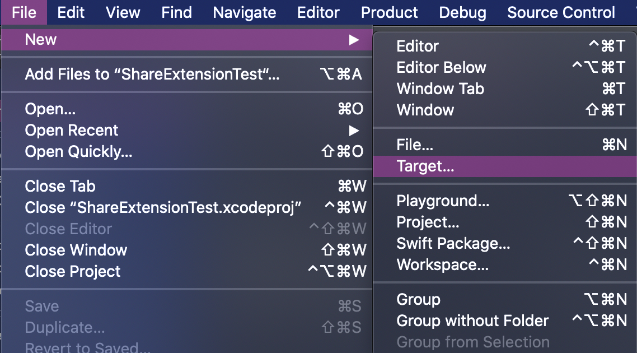Image resolution: width=637 pixels, height=353 pixels.
Task: Choose Workspace… from New submenu
Action: (x=442, y=265)
